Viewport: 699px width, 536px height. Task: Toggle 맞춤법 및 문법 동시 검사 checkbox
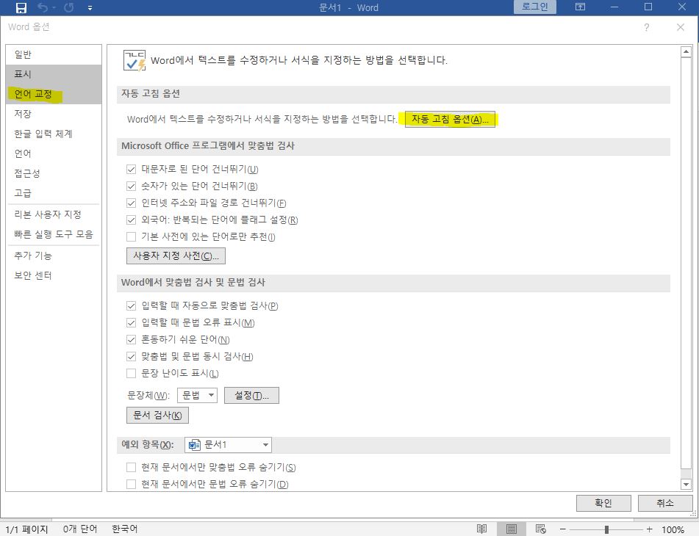(131, 357)
